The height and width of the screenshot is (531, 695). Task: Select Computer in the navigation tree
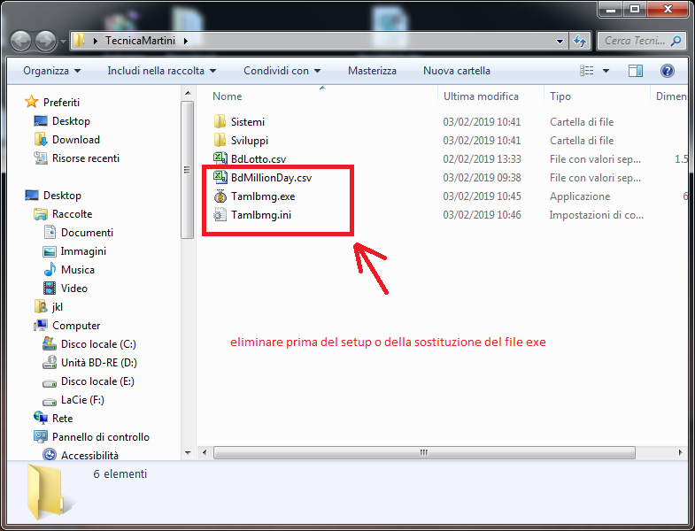(x=67, y=326)
